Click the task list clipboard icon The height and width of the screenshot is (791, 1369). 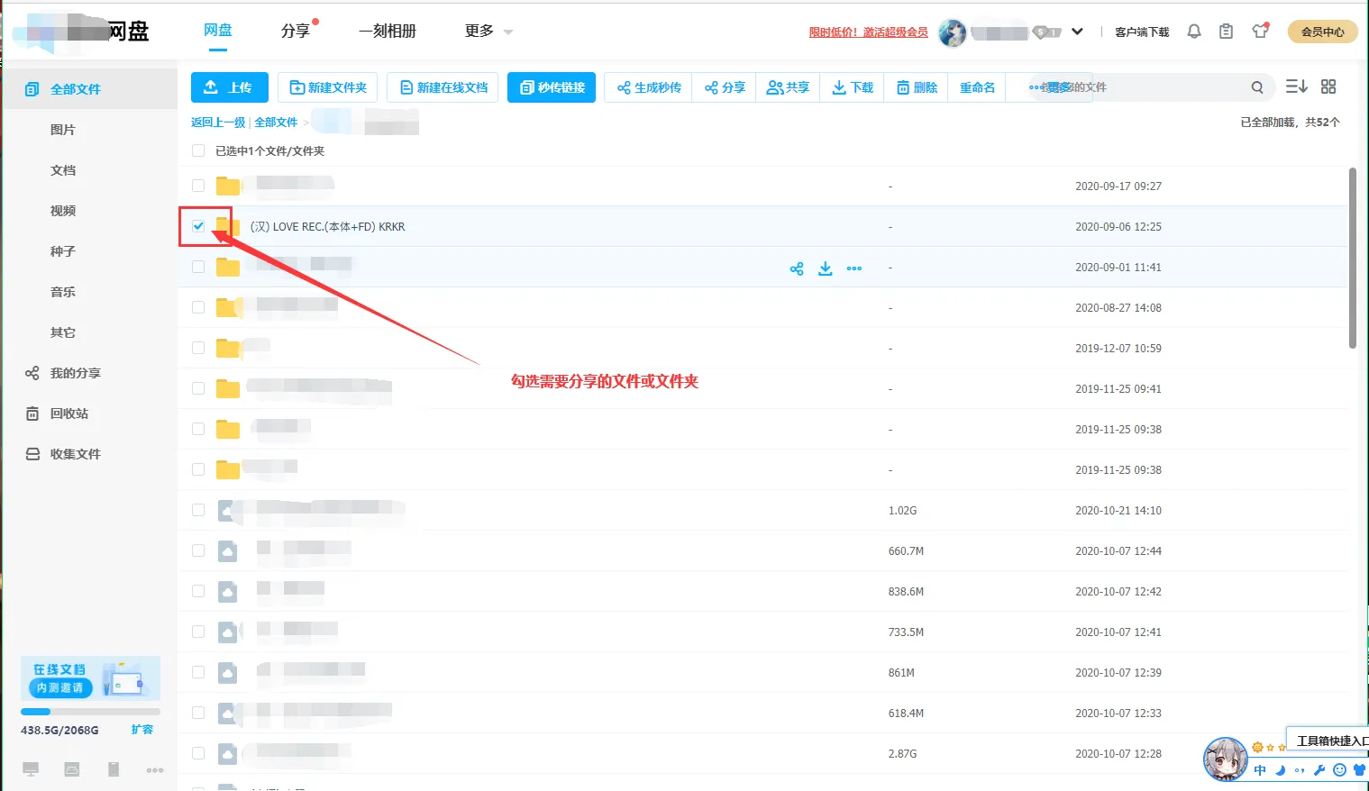pyautogui.click(x=1226, y=30)
